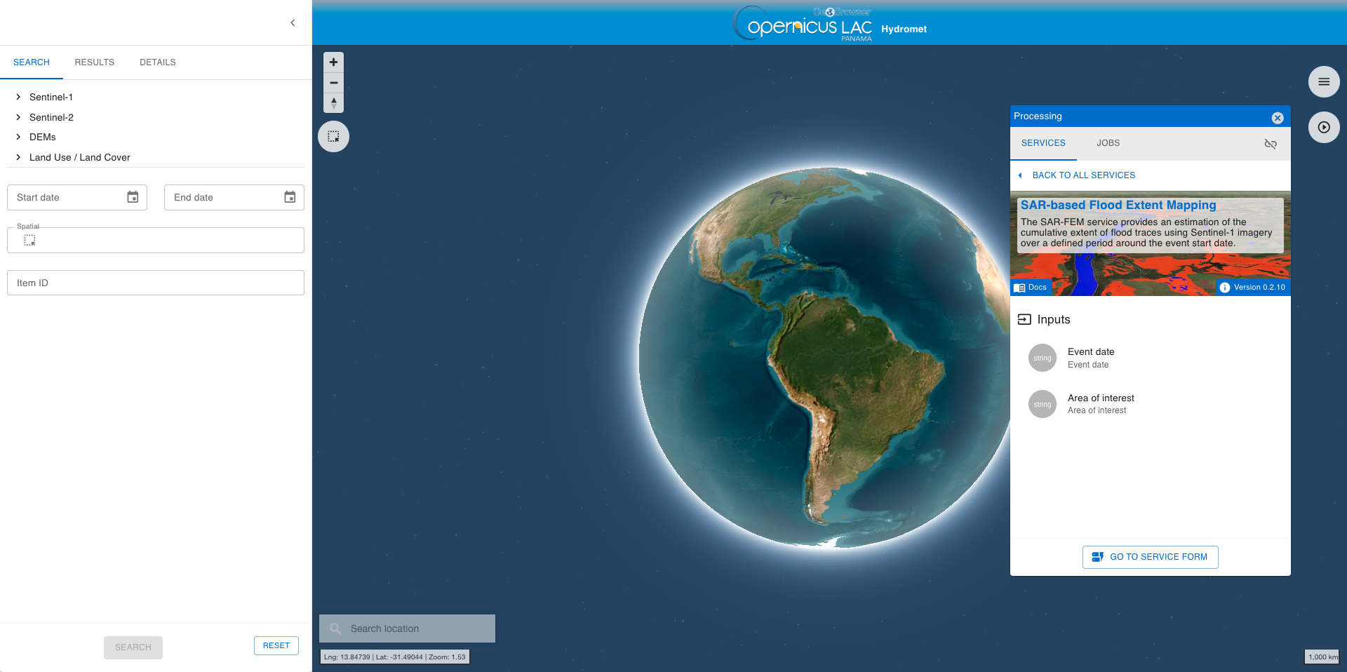Expand the Sentinel-1 collection

(18, 98)
